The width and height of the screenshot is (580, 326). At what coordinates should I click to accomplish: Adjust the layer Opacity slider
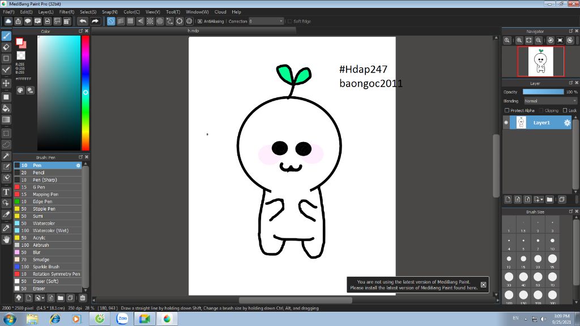click(543, 92)
